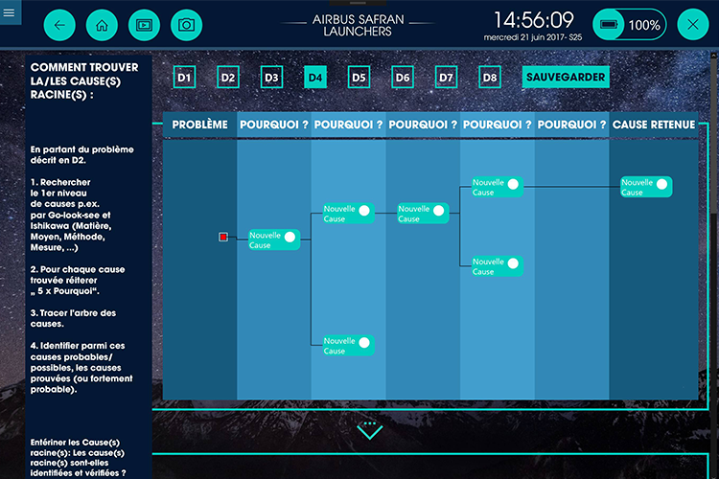719x479 pixels.
Task: Toggle the Cause Retenue node circle
Action: pos(661,183)
